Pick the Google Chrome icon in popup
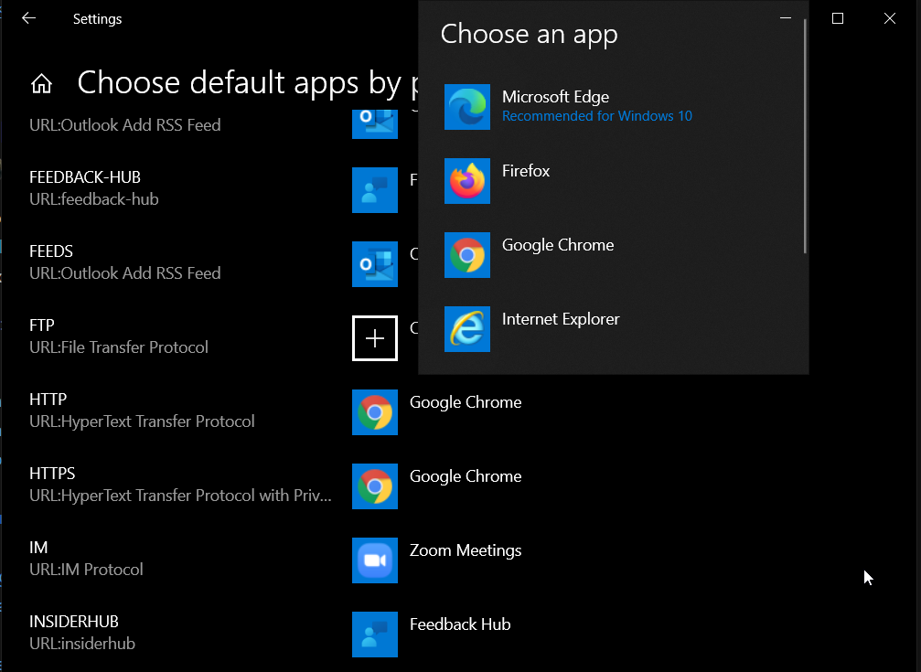Screen dimensions: 921x672 (467, 255)
